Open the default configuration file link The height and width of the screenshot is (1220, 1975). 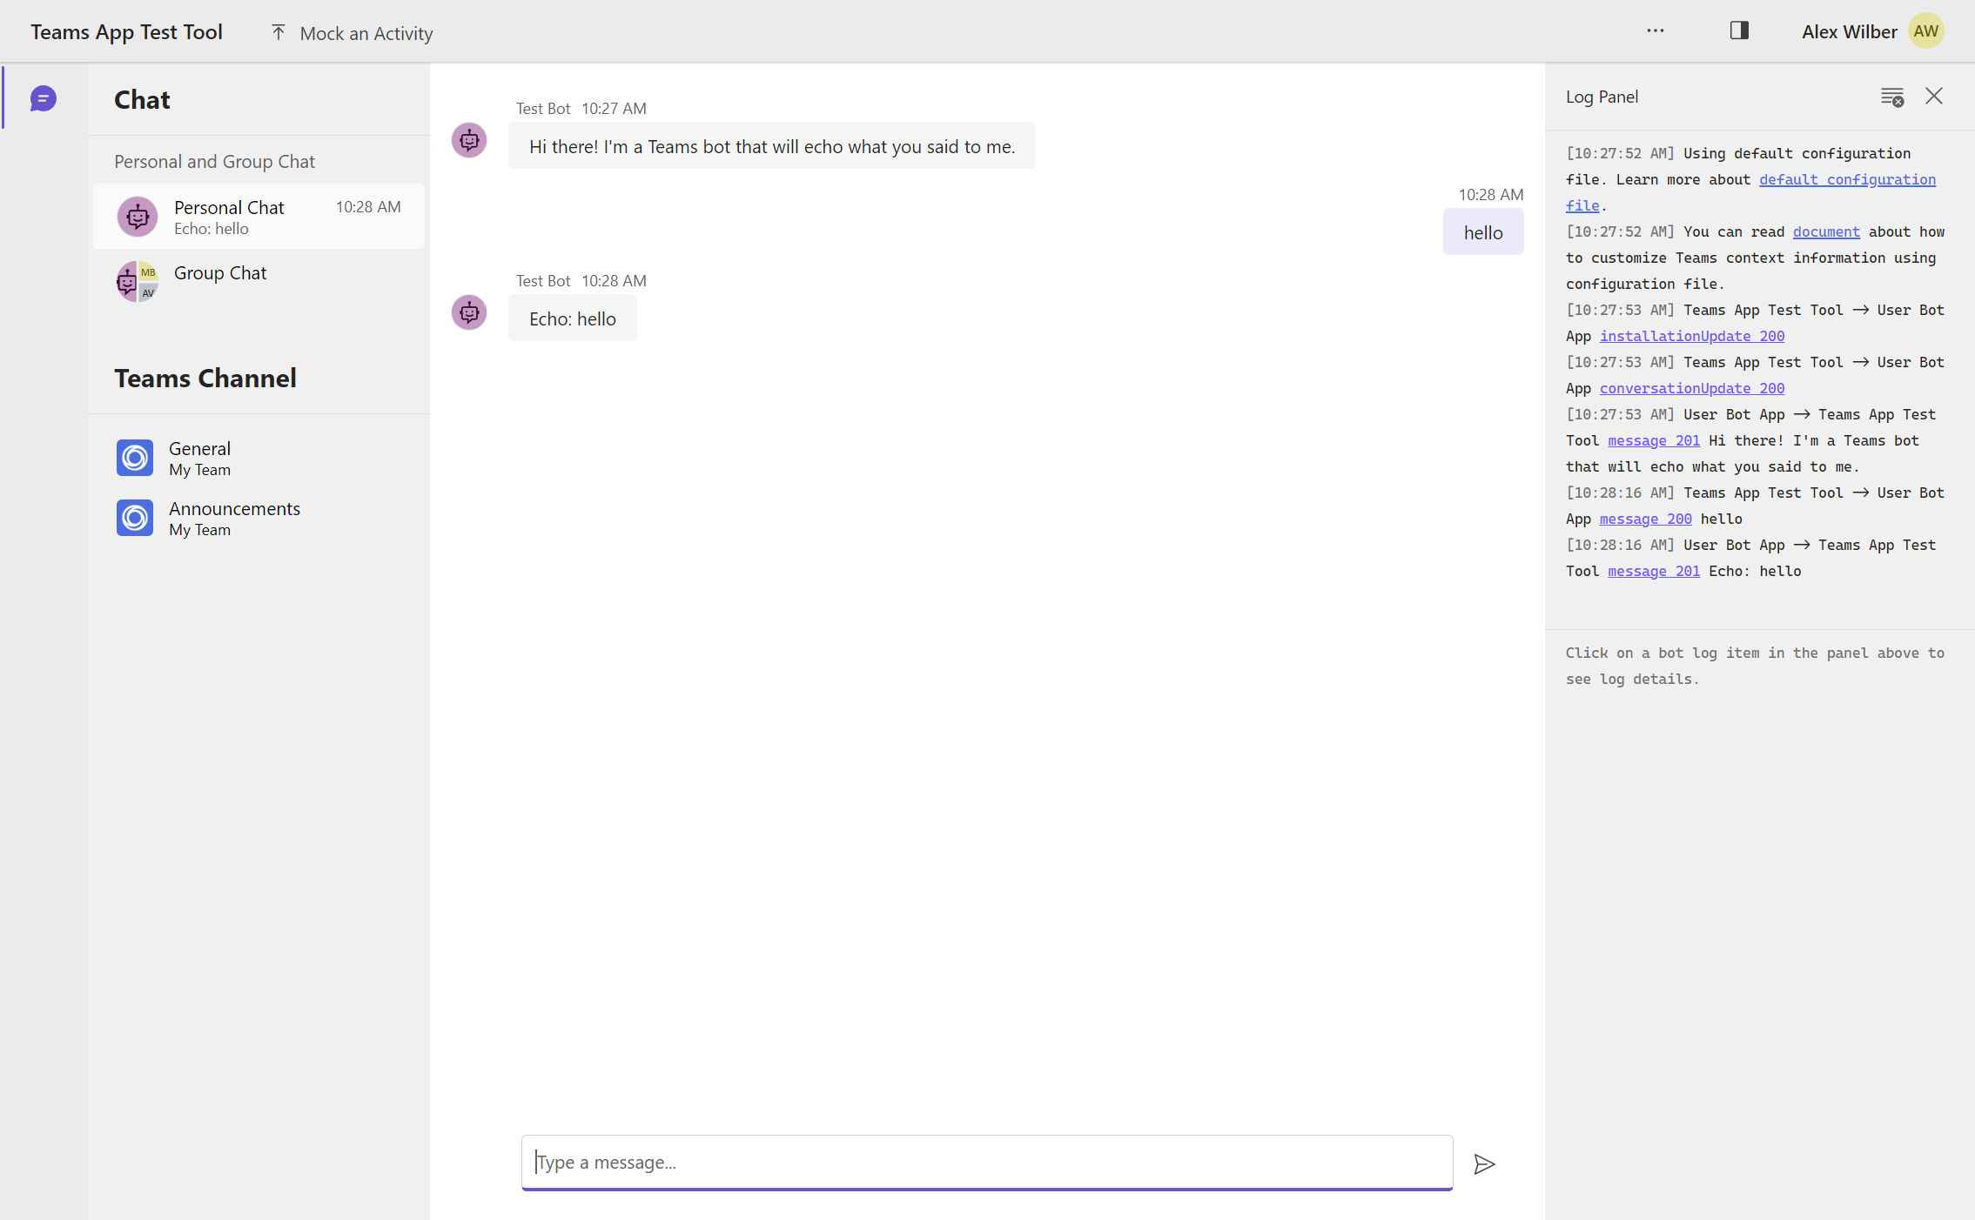click(x=1846, y=179)
